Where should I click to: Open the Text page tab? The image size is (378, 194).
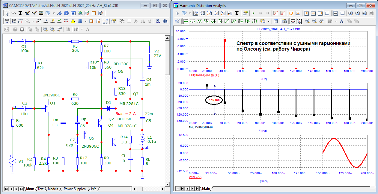click(40, 189)
